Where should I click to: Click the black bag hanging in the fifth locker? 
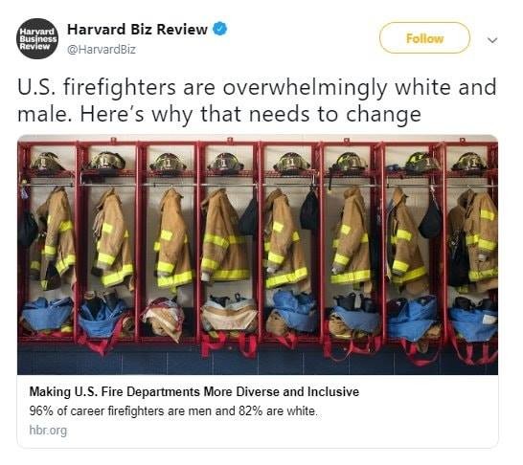pyautogui.click(x=309, y=210)
